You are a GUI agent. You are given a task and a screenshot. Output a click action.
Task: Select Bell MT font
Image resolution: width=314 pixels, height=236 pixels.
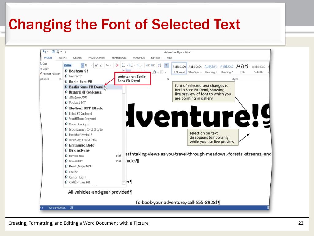pos(93,76)
